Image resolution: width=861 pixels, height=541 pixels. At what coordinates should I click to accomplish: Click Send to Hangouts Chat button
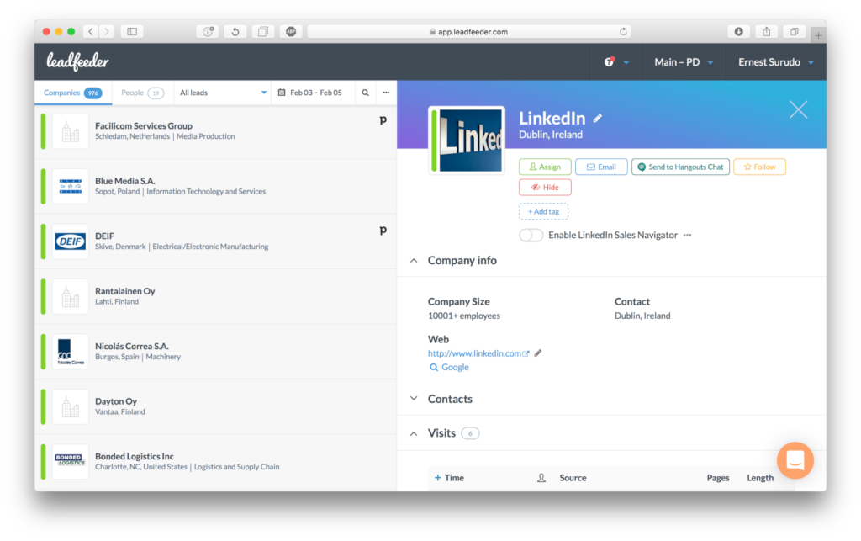(680, 167)
